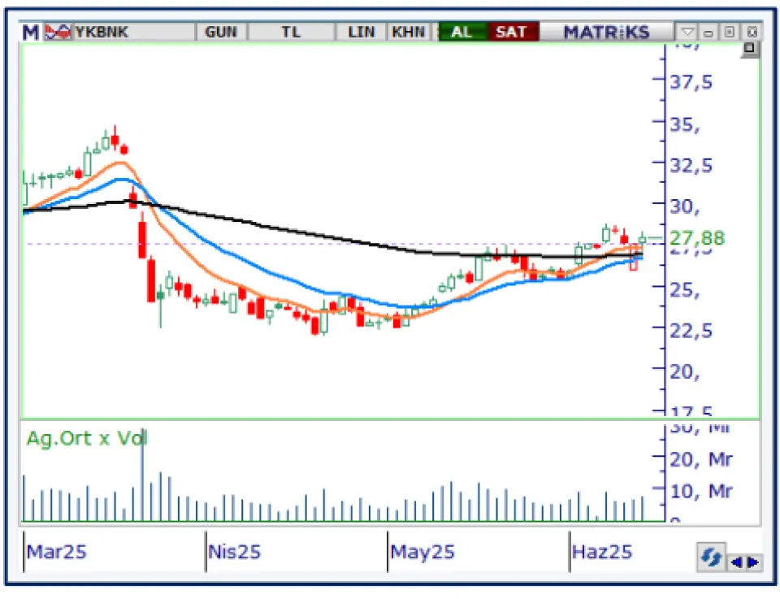Click the left scroll arrow under chart
Viewport: 780px width, 599px height.
pos(736,562)
